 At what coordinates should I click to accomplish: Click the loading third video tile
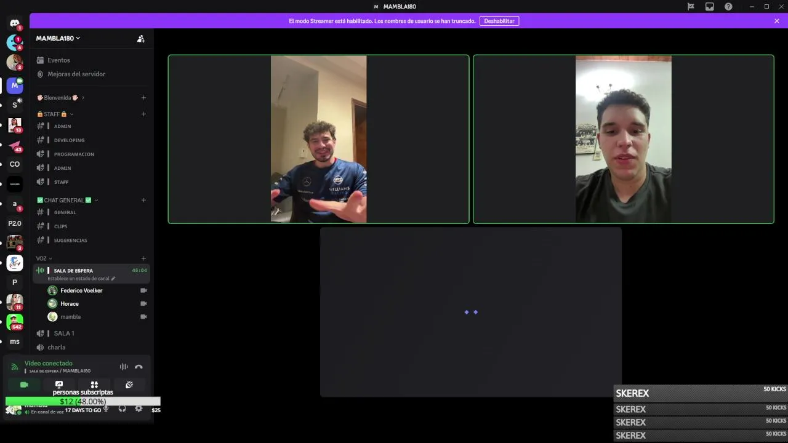471,312
